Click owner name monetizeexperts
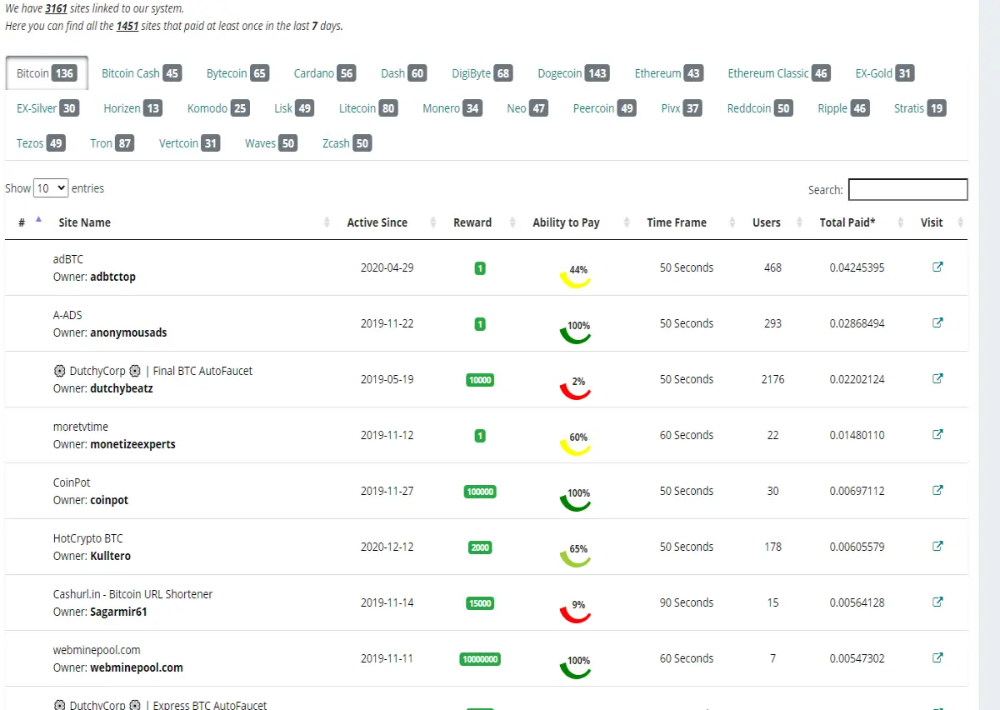1000x710 pixels. tap(132, 444)
